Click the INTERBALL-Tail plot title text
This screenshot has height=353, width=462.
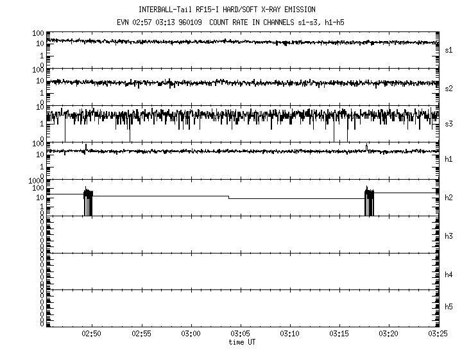click(x=227, y=10)
